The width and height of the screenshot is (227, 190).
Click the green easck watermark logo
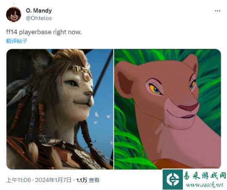[173, 179]
